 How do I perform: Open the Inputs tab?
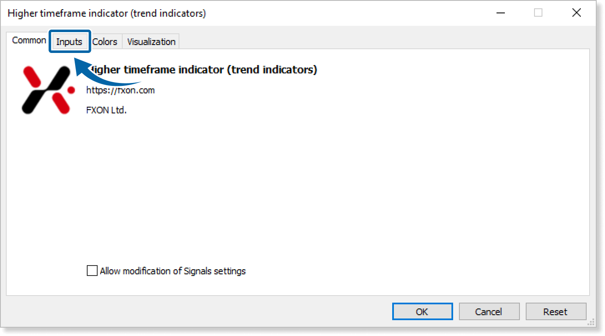point(69,42)
